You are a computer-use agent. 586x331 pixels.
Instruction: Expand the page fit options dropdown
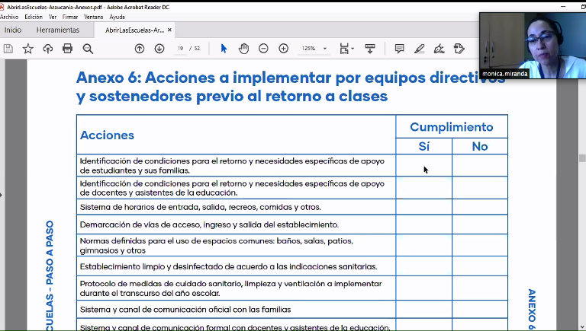pos(353,49)
